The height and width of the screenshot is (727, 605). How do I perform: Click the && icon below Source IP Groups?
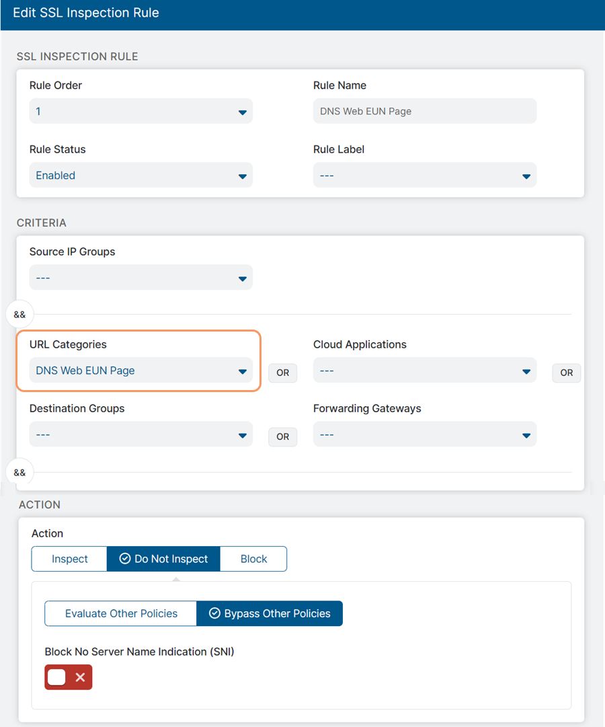[19, 314]
